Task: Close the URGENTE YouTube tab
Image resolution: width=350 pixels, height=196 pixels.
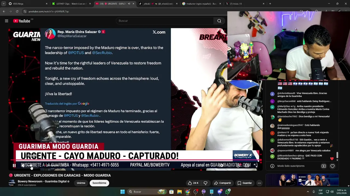Action: tap(133, 4)
